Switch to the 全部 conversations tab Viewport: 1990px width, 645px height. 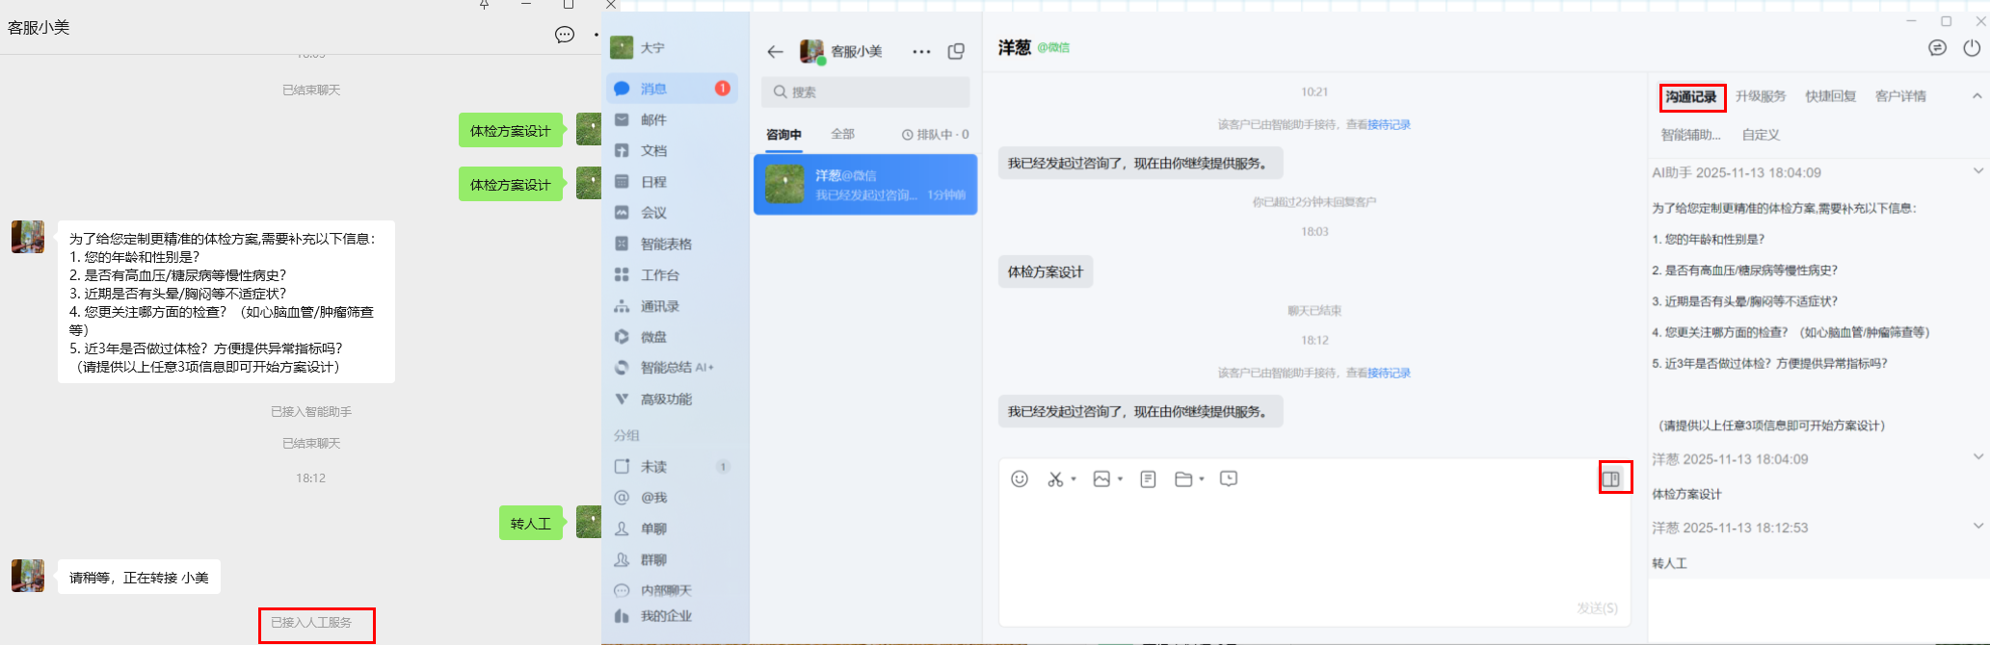[x=842, y=135]
